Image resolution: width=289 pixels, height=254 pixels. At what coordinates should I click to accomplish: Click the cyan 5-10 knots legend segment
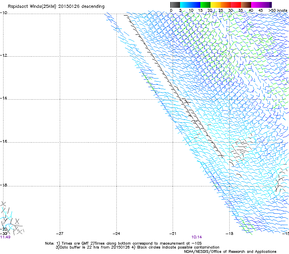pyautogui.click(x=185, y=5)
